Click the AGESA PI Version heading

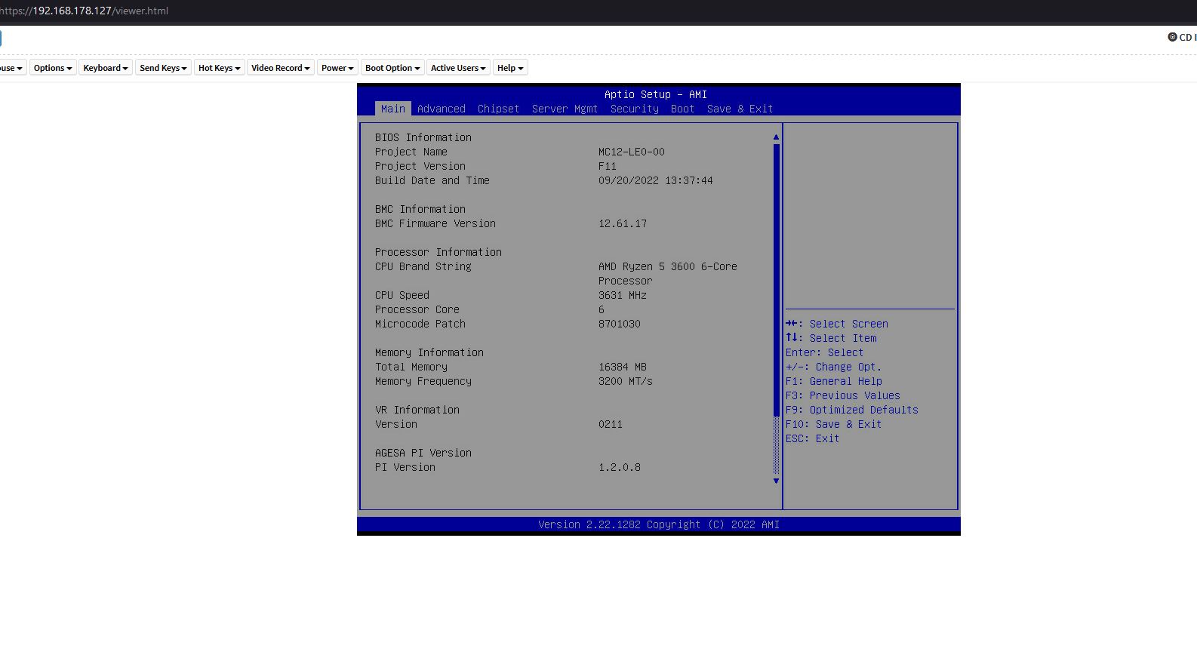[x=423, y=453]
